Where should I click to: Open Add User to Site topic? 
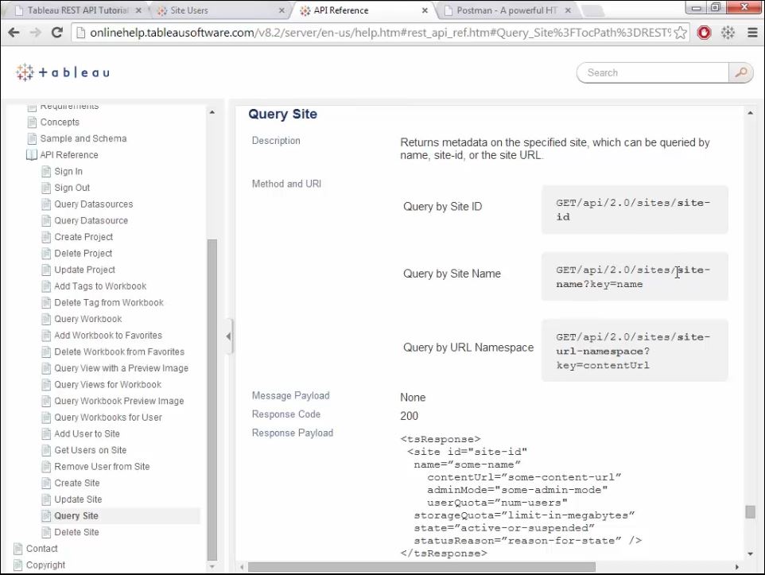pos(87,434)
